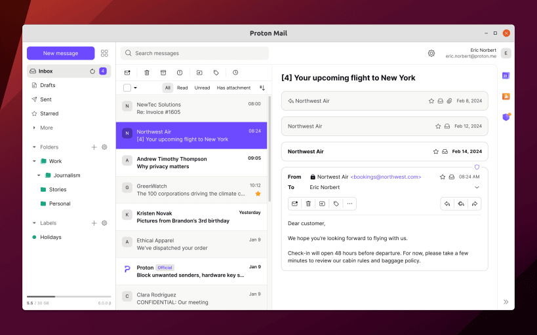Select the Has attachment filter
The width and height of the screenshot is (537, 335).
click(x=233, y=88)
